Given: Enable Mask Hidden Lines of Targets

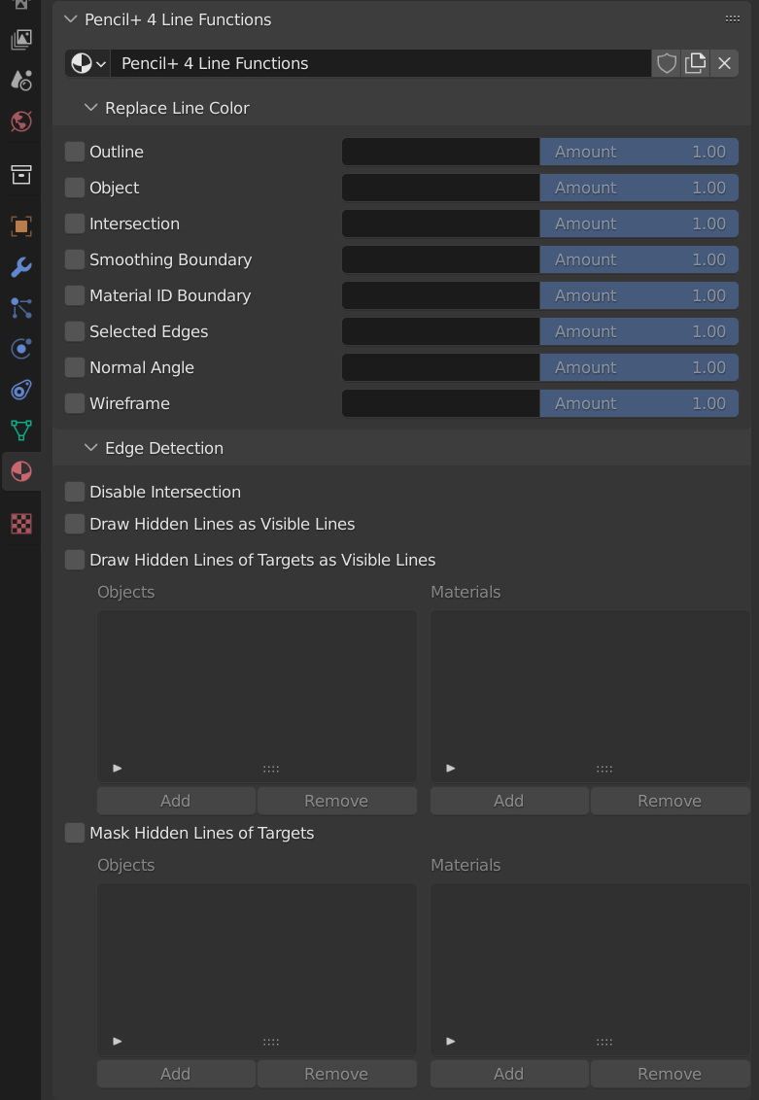Looking at the screenshot, I should 74,833.
